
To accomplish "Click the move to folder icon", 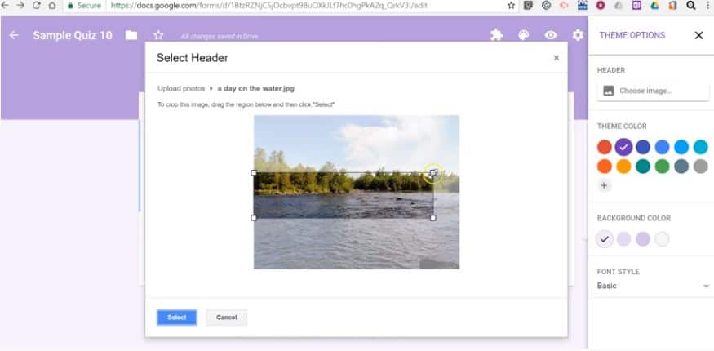I will (131, 35).
